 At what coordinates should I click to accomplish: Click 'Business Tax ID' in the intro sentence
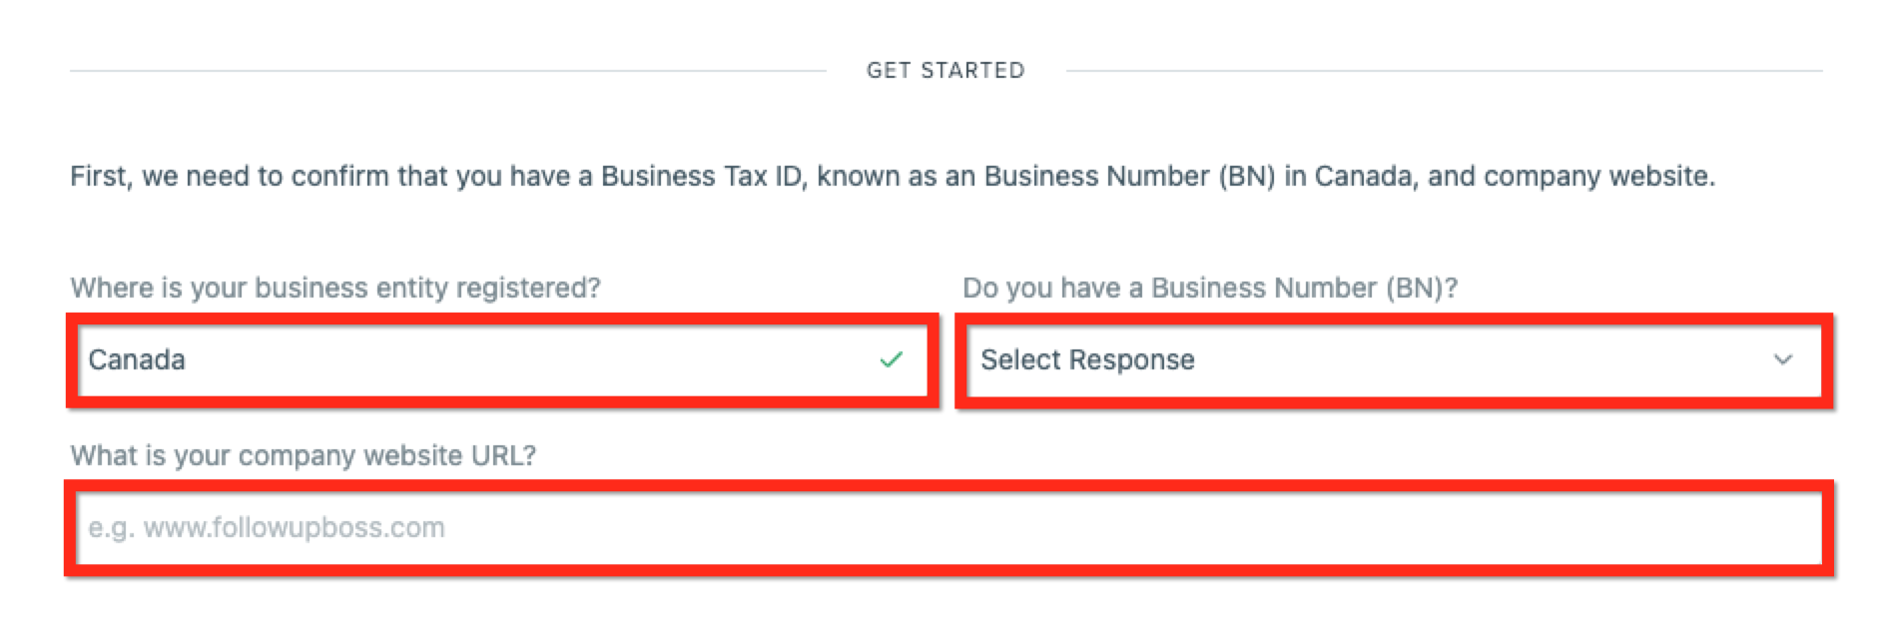click(701, 176)
